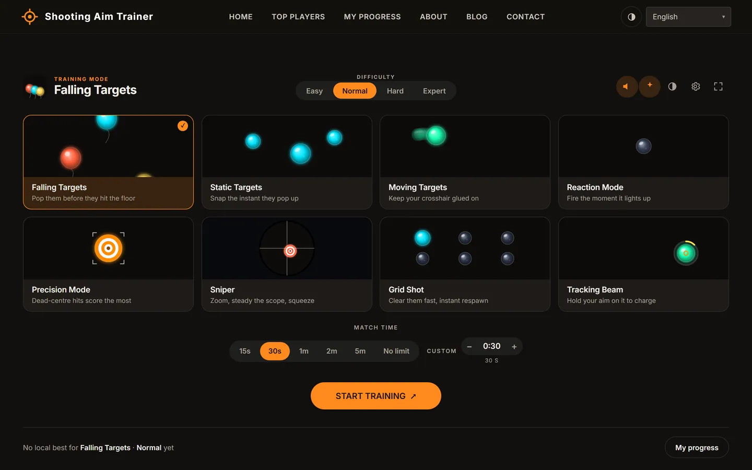Decrease custom time with minus button
The width and height of the screenshot is (752, 470).
pos(469,347)
